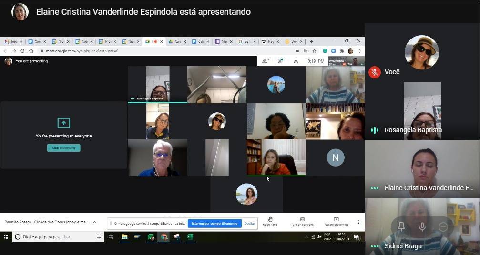The width and height of the screenshot is (480, 255).
Task: Pin Sidnei Braga's video tile
Action: (401, 227)
